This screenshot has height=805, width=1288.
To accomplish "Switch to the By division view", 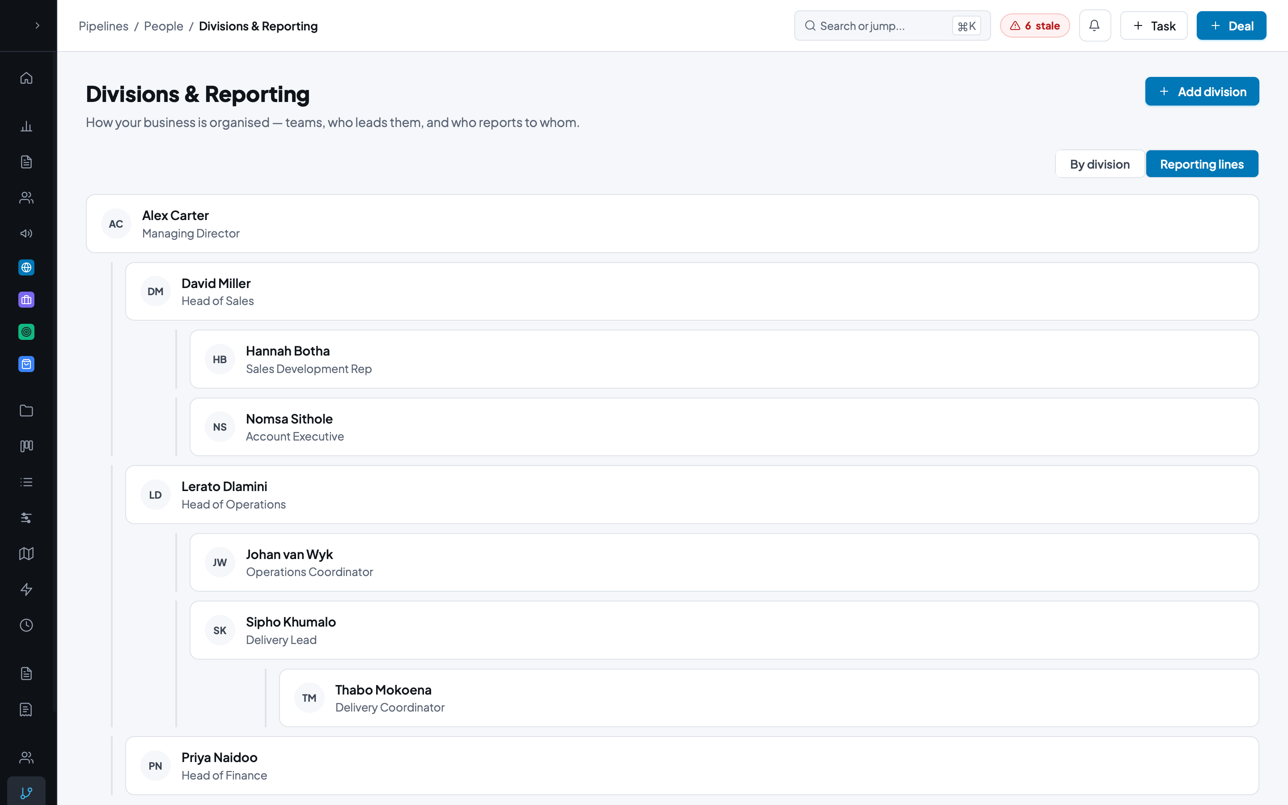I will point(1100,164).
